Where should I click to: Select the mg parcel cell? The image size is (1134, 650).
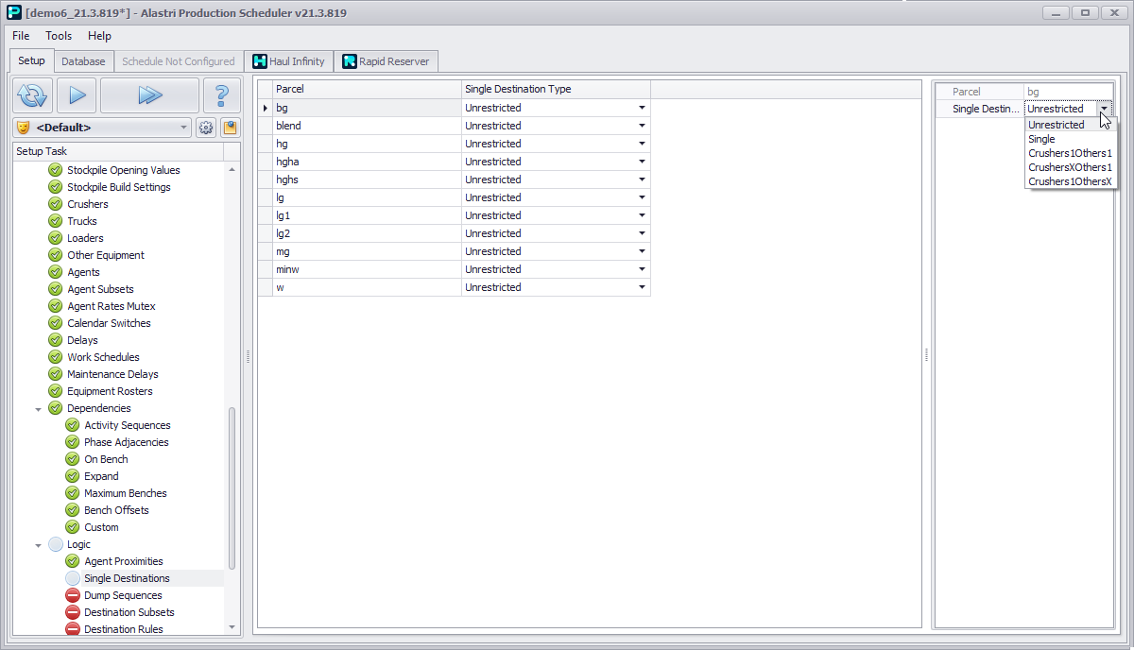click(367, 251)
